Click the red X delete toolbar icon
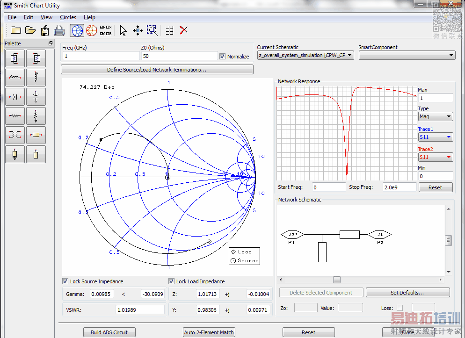Image resolution: width=465 pixels, height=338 pixels. pyautogui.click(x=184, y=30)
